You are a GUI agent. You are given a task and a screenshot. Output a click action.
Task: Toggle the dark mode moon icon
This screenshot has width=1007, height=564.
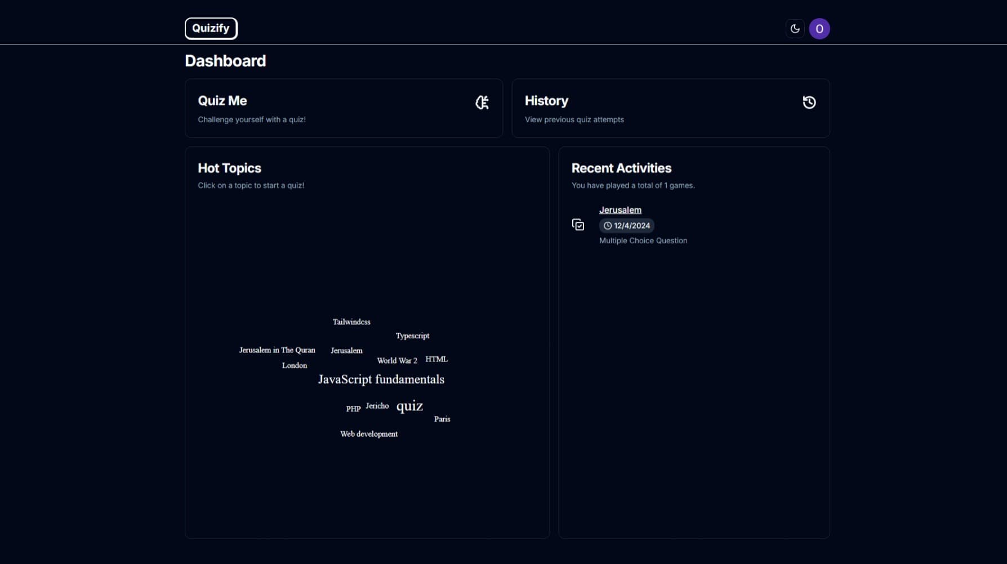click(795, 29)
